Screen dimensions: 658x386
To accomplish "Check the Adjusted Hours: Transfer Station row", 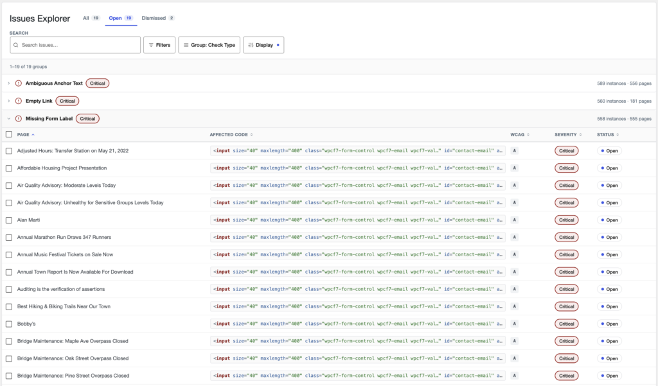I will 9,151.
